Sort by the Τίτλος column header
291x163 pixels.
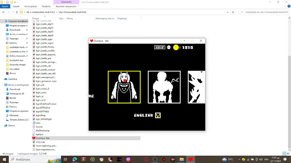[x=70, y=18]
